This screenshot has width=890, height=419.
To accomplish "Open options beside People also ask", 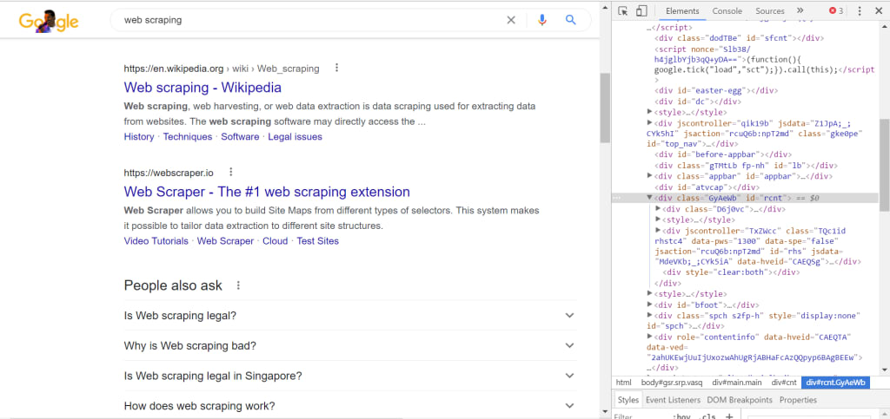I will (x=238, y=285).
